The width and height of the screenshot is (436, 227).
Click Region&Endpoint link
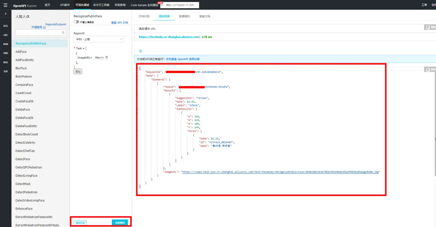click(x=56, y=24)
